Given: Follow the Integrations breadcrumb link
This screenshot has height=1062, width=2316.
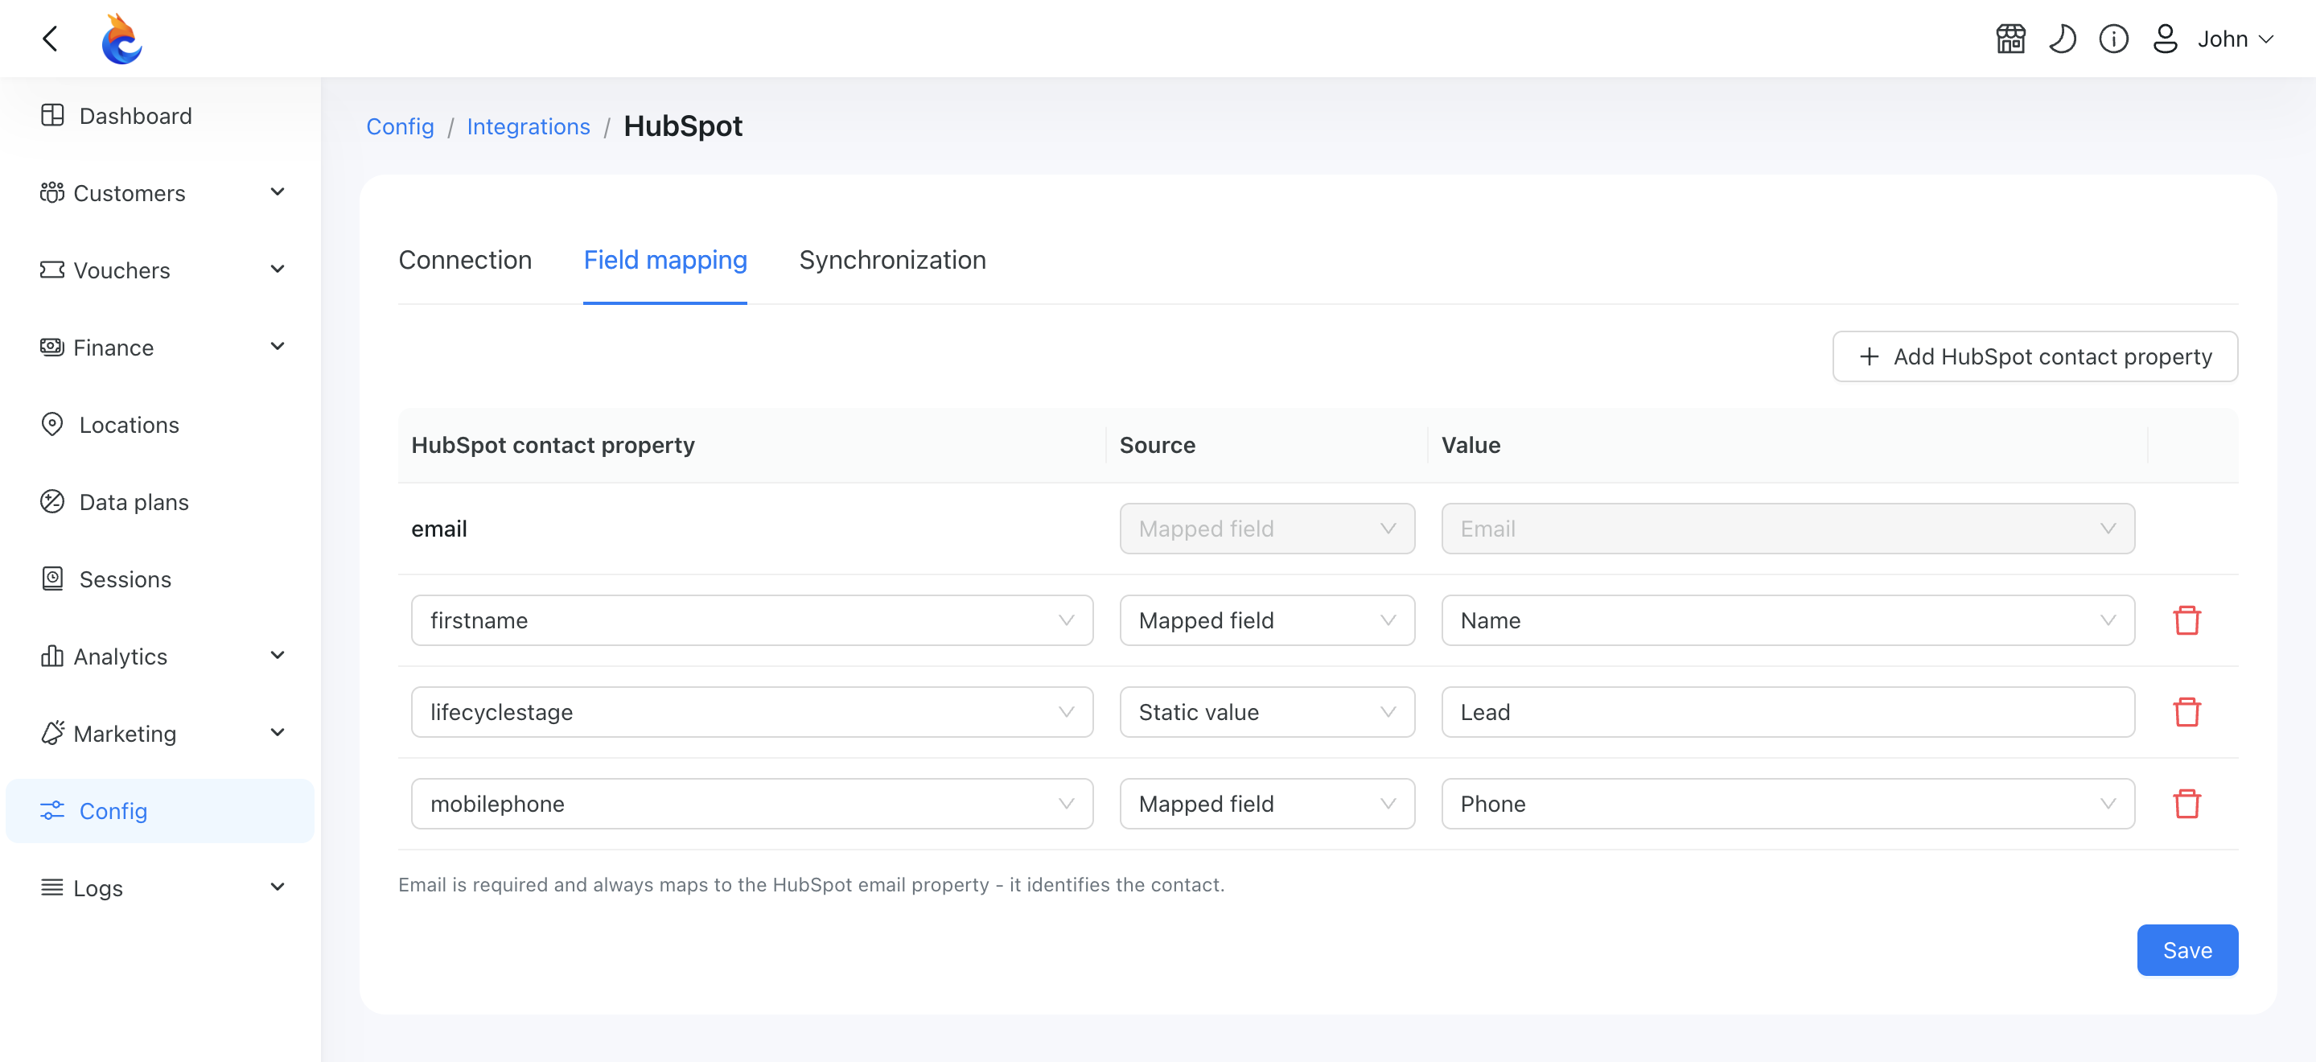Looking at the screenshot, I should 529,127.
